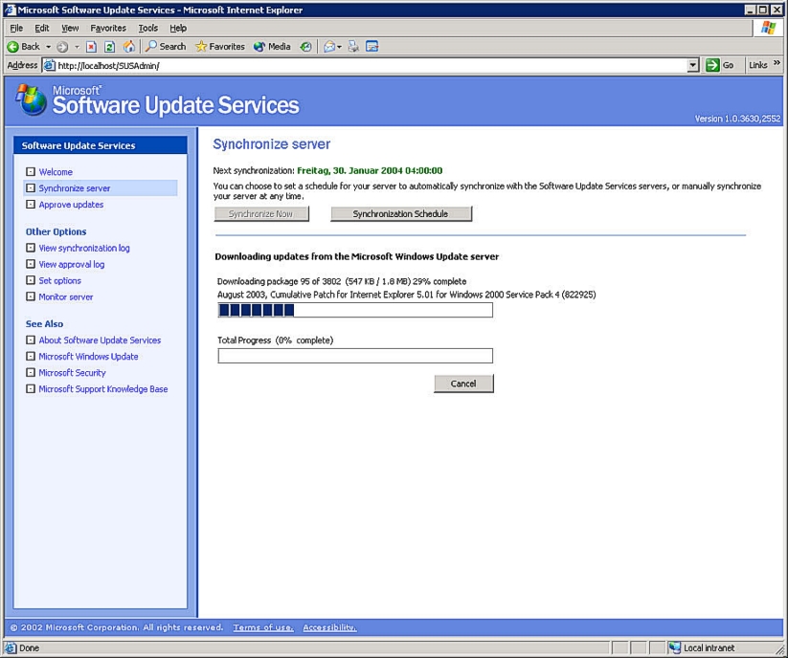Open Microsoft Windows Update link
Image resolution: width=788 pixels, height=658 pixels.
click(88, 357)
